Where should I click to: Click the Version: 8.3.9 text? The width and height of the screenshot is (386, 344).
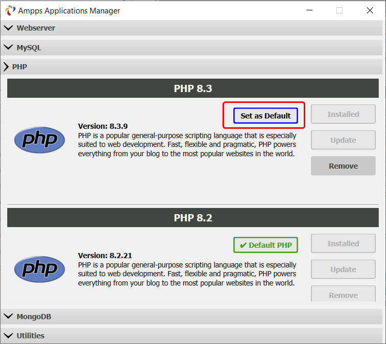[x=102, y=126]
